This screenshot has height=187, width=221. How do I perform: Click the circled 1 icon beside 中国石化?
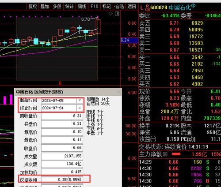[x=193, y=6]
